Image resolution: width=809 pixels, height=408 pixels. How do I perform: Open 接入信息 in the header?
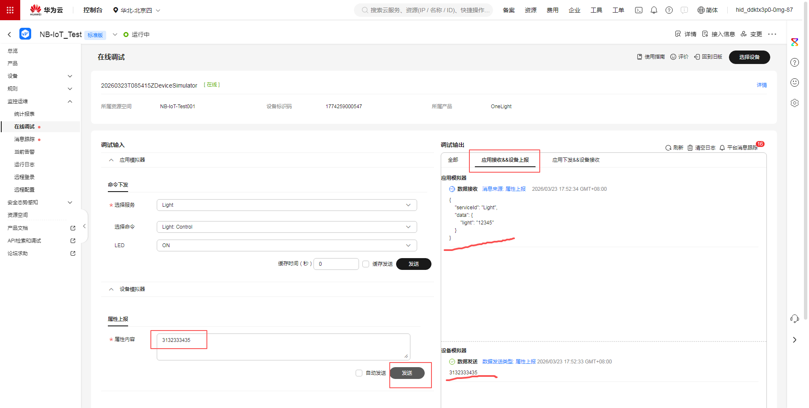point(718,34)
